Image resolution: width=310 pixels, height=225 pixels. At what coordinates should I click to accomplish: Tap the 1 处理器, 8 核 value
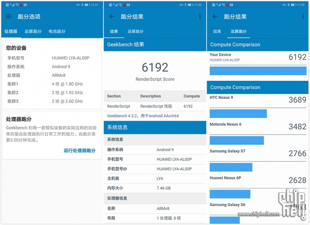click(169, 218)
